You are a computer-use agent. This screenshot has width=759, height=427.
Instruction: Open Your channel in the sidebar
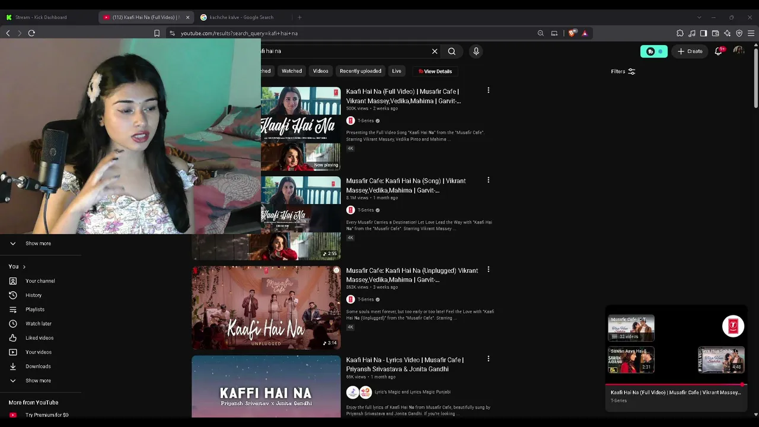[x=40, y=281]
